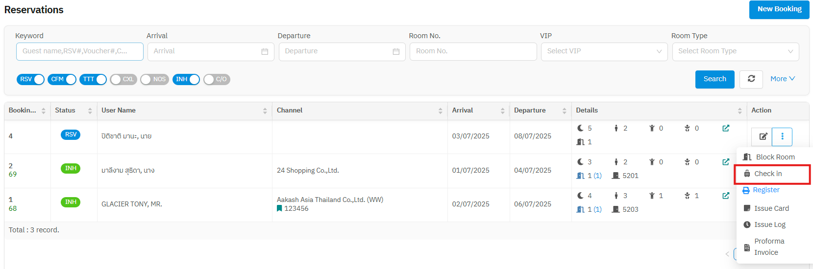Open external details link for booking 4

click(x=726, y=128)
